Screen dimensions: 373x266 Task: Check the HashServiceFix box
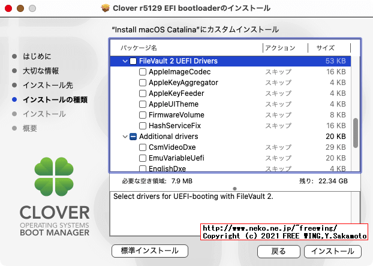pyautogui.click(x=143, y=126)
